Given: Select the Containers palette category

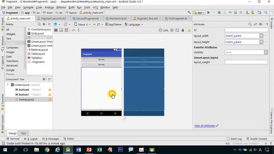Looking at the screenshot, I should [12, 47].
